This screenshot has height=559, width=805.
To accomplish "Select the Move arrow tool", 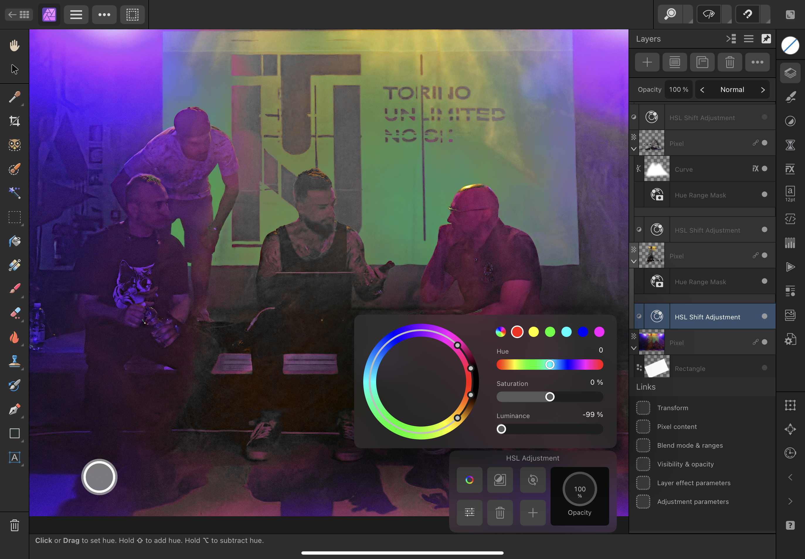I will pos(14,69).
